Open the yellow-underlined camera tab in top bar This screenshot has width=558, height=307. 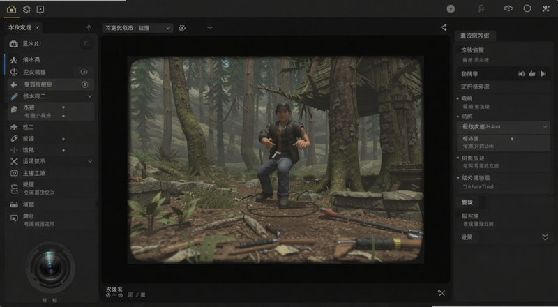pos(11,9)
